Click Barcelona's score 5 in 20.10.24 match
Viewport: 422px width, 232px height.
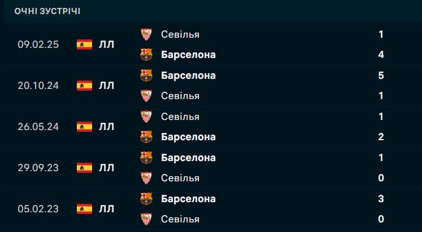pos(381,75)
